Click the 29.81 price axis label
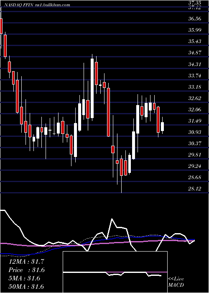 point(195,155)
